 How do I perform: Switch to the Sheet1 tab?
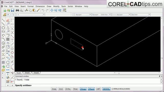click(27, 73)
